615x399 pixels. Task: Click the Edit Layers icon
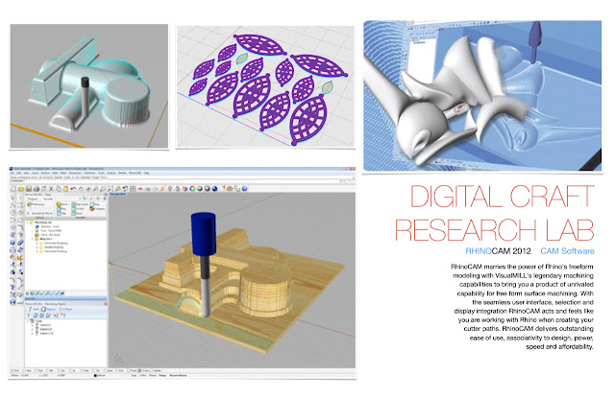(x=185, y=188)
